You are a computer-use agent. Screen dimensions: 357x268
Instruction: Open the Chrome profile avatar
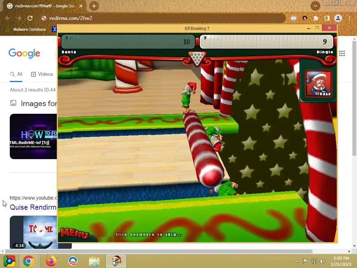tap(338, 18)
